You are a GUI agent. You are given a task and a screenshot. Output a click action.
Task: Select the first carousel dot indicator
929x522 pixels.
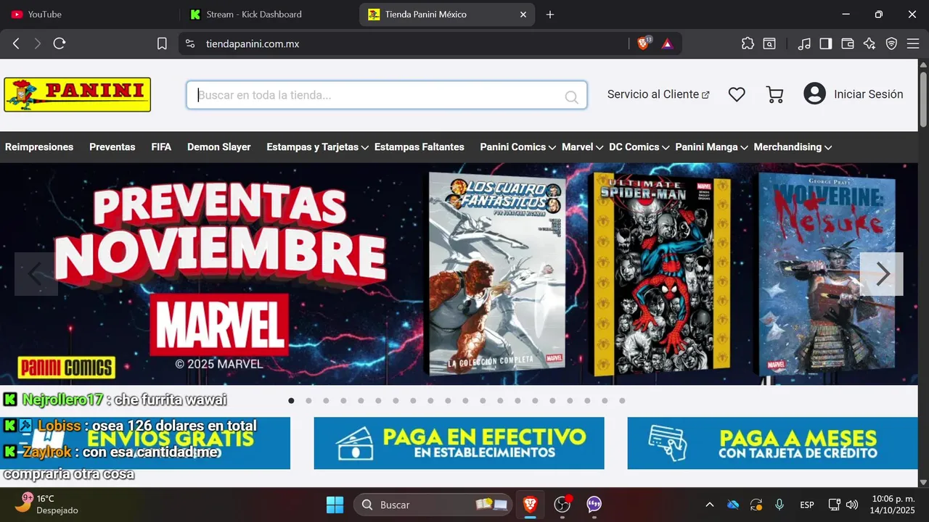(x=291, y=400)
